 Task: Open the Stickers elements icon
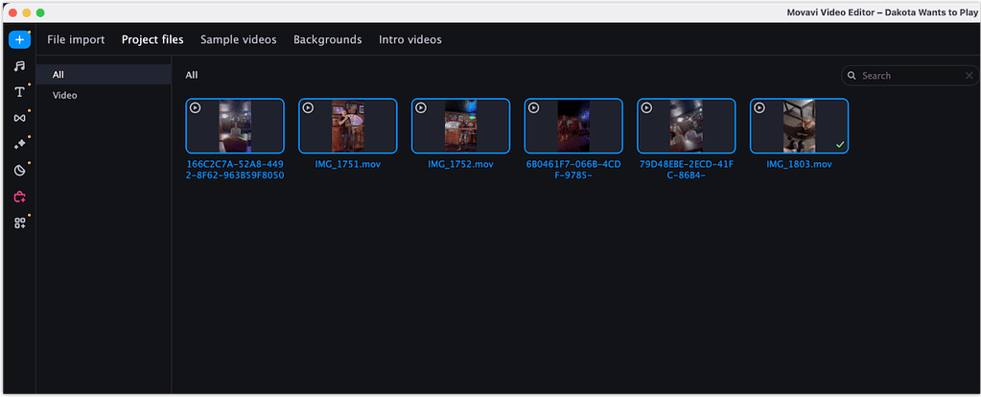(x=19, y=170)
